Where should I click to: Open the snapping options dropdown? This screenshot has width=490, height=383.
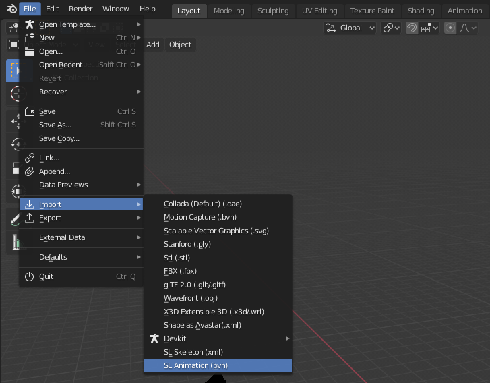pos(429,28)
